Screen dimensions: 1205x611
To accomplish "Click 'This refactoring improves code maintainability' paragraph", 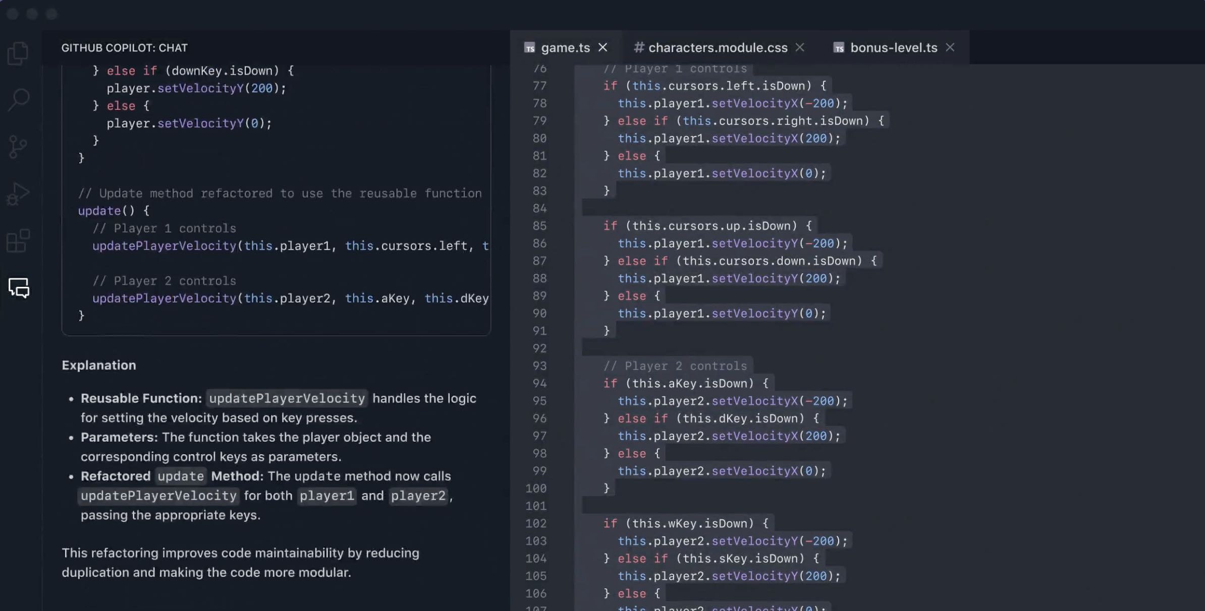I will [x=240, y=563].
